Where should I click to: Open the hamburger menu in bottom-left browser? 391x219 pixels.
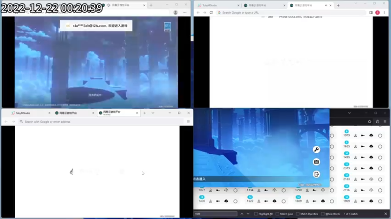pos(188,121)
